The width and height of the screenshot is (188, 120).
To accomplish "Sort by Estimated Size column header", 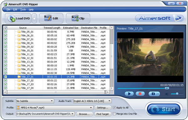I will [x=70, y=28].
